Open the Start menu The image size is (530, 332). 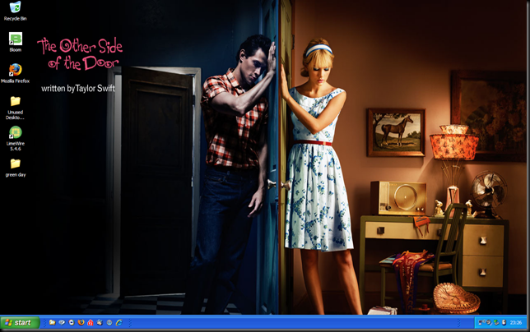coord(21,323)
